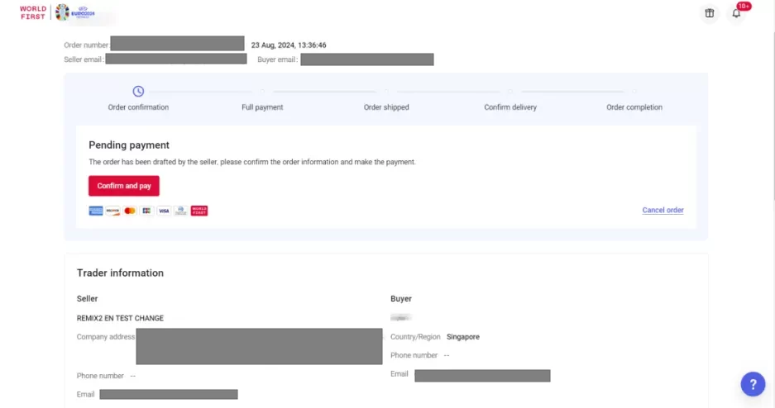This screenshot has height=408, width=775.
Task: Click the Visa card icon
Action: click(x=164, y=211)
